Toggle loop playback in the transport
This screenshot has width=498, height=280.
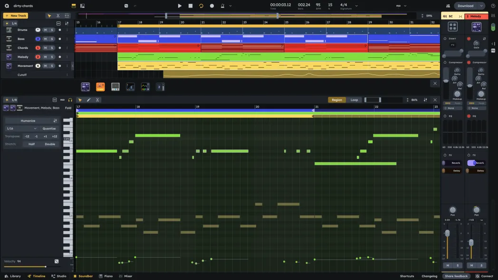(x=201, y=6)
